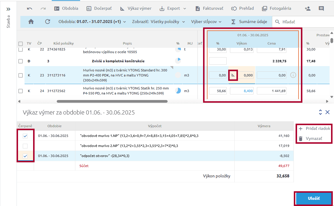This screenshot has height=206, width=334.
Task: Close the Výkaz výmer panel
Action: pyautogui.click(x=327, y=112)
